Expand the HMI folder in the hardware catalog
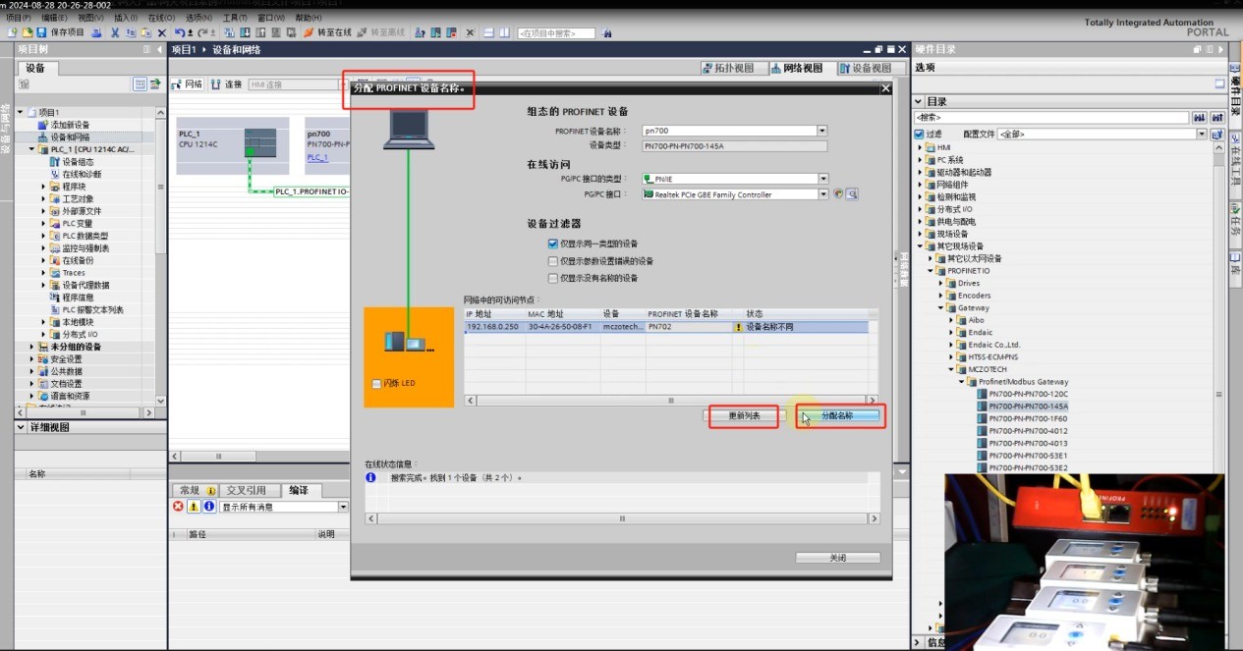This screenshot has width=1243, height=651. pyautogui.click(x=920, y=147)
